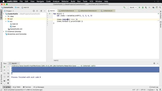
Task: Select the 4: Run tool window tab
Action: point(7,87)
